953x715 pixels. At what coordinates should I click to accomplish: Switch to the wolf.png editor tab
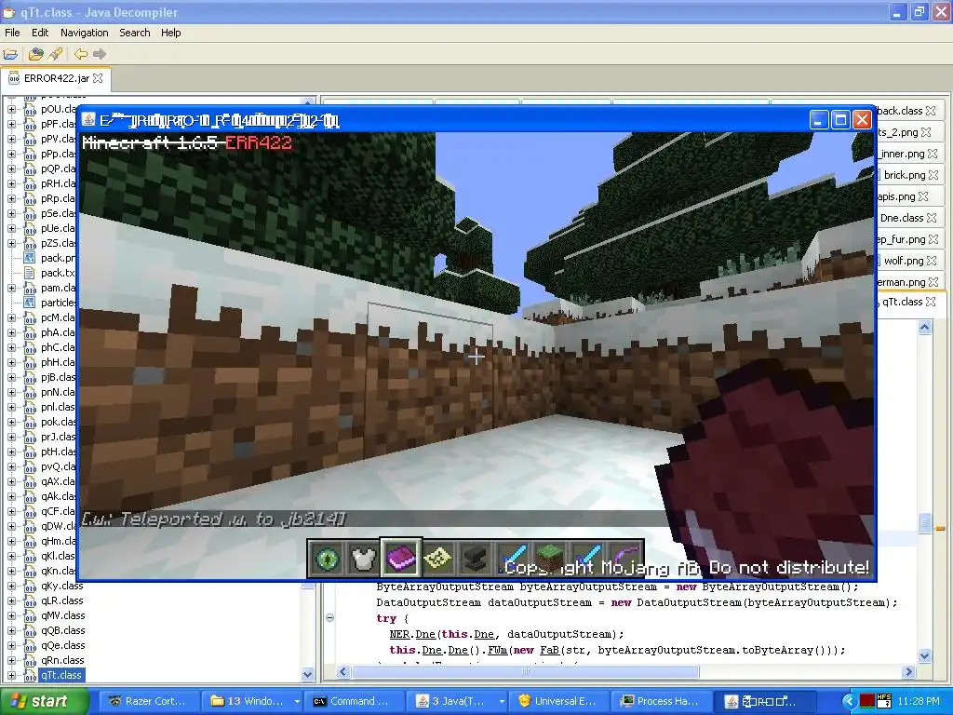[x=903, y=261]
